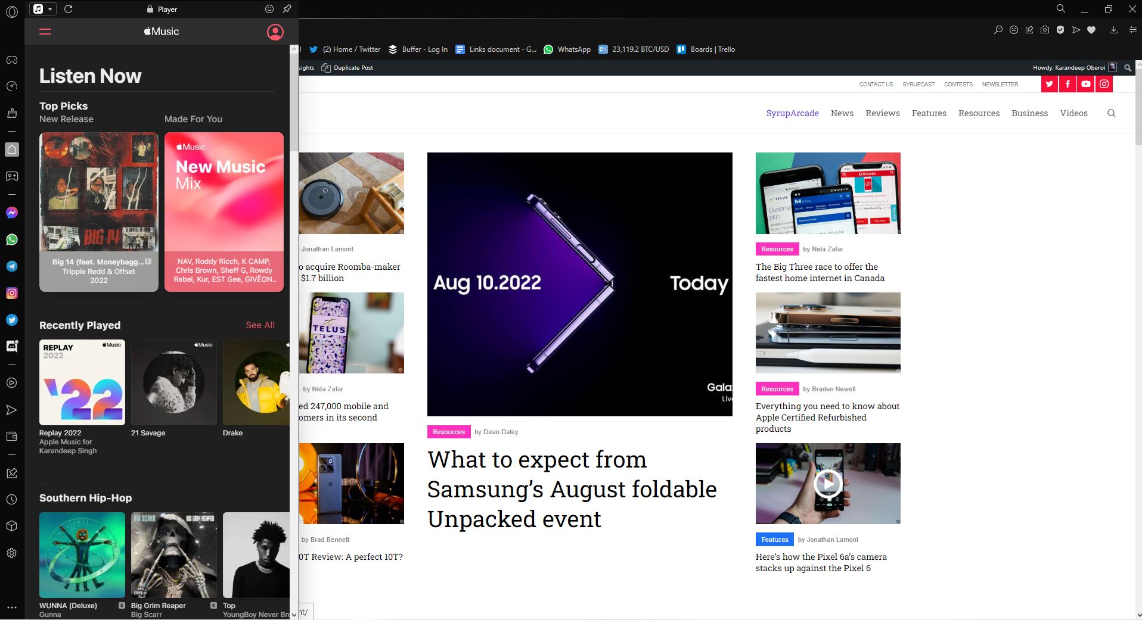The height and width of the screenshot is (620, 1142).
Task: Open the sidebar History clock icon
Action: (x=12, y=500)
